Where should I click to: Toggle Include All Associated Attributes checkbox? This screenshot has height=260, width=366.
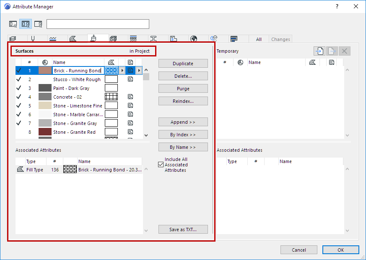(x=161, y=165)
